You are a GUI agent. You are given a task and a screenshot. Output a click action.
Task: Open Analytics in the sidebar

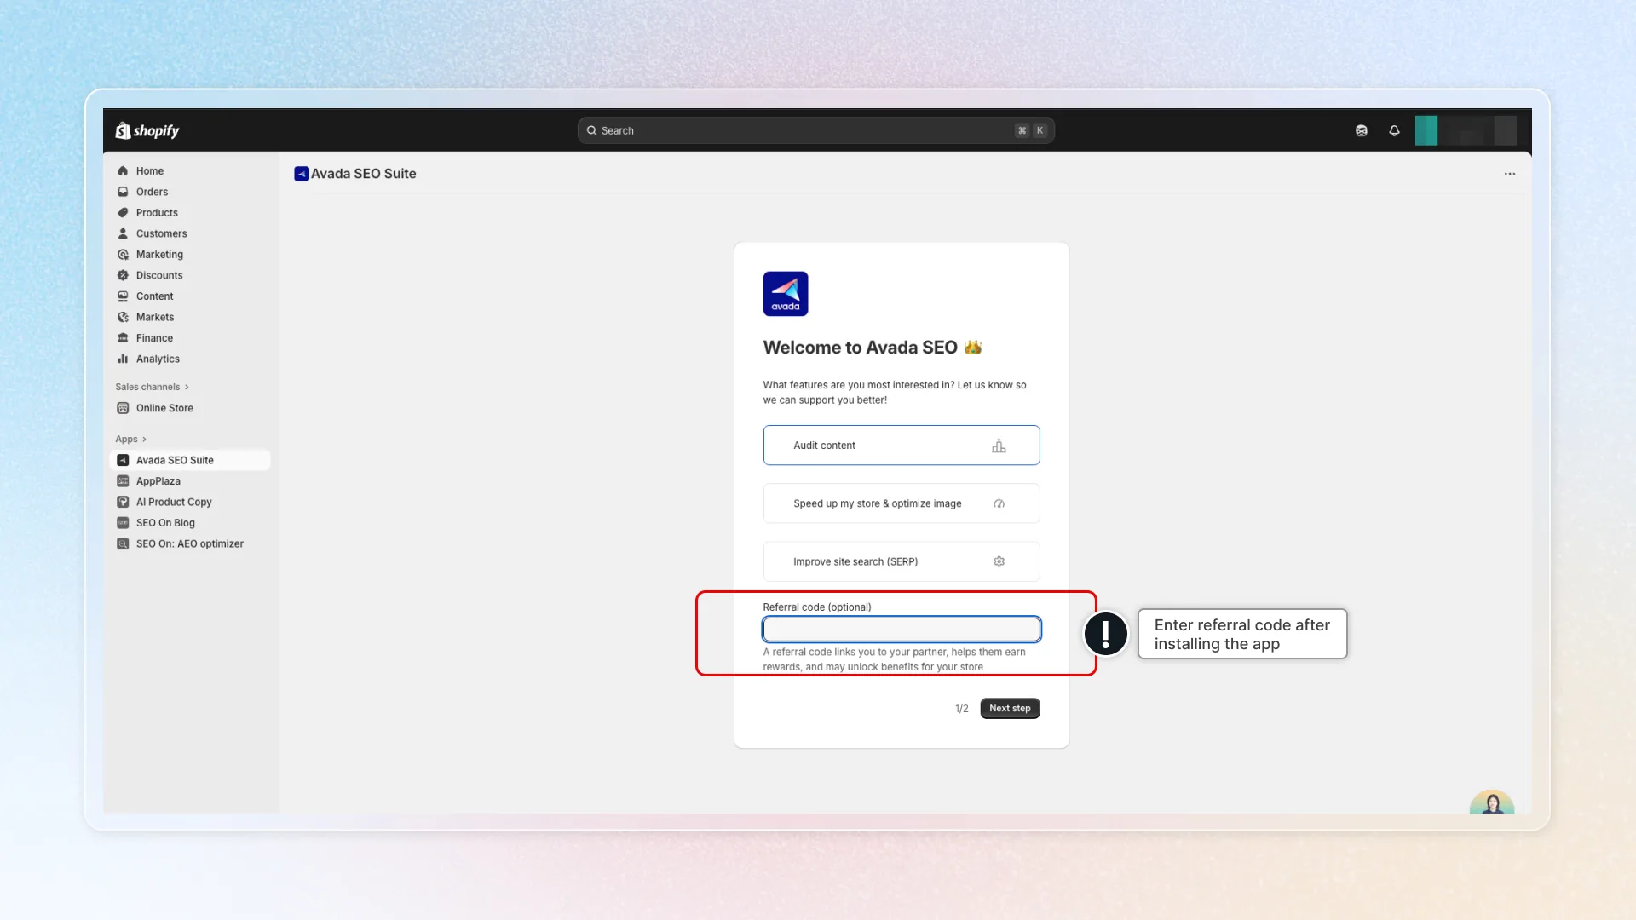[190, 359]
